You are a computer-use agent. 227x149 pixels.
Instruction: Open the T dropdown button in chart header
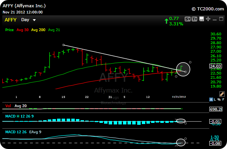194,19
